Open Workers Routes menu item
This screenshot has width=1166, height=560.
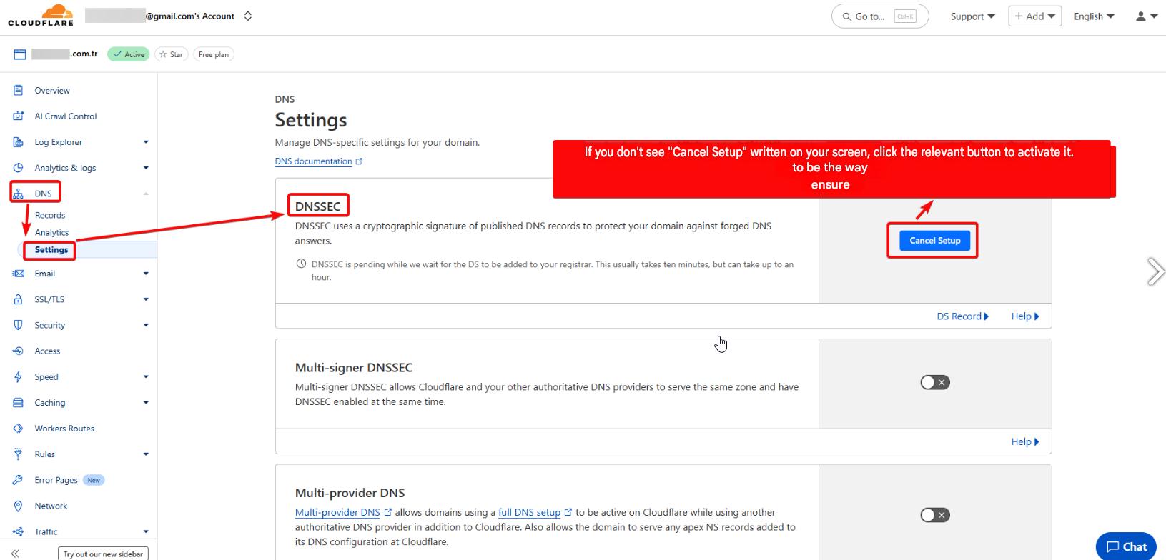click(x=64, y=429)
